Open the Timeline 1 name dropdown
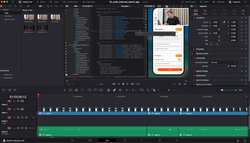 [x=126, y=6]
